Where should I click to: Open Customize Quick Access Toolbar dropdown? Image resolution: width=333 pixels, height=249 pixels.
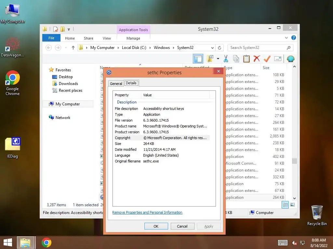[69, 30]
